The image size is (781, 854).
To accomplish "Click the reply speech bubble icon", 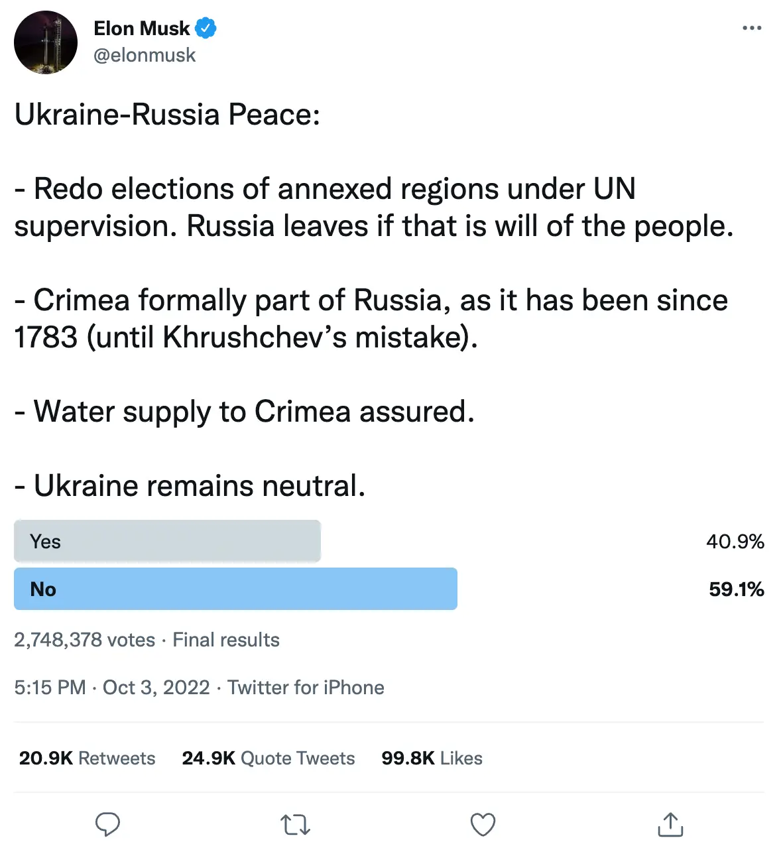I will [107, 824].
